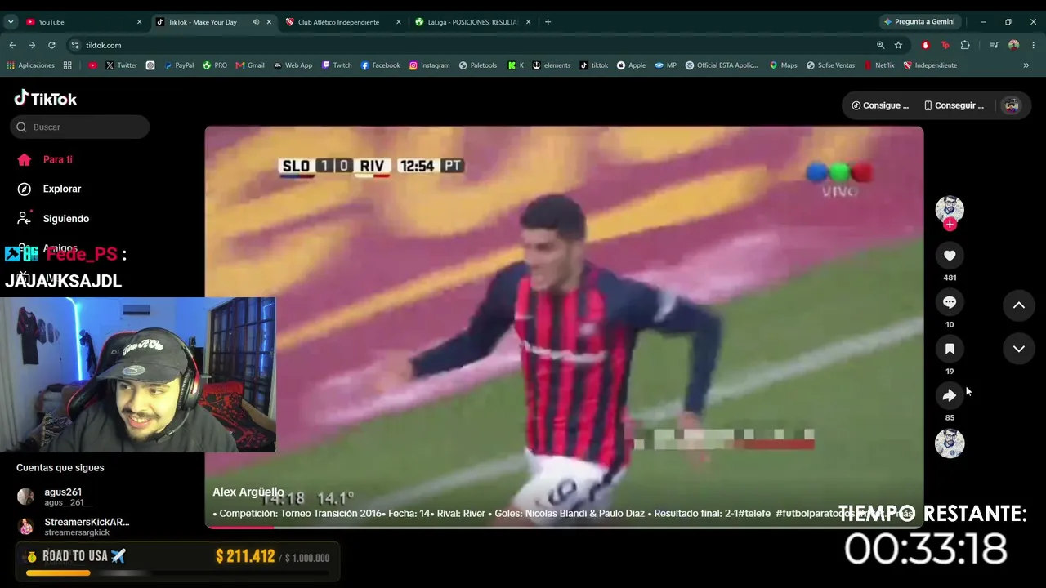
Task: Save the video with the bookmark icon
Action: click(x=950, y=349)
